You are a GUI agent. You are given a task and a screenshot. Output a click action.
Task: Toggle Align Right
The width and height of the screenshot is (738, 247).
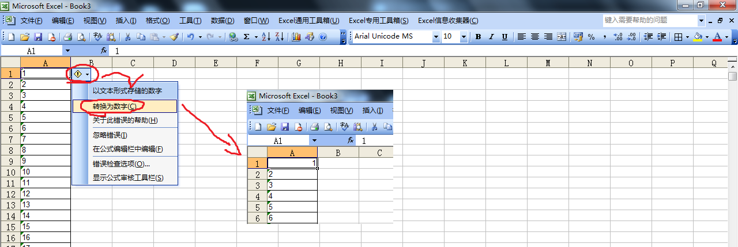pos(548,37)
